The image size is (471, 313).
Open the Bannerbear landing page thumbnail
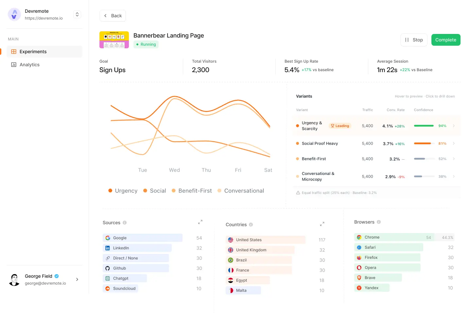tap(114, 40)
